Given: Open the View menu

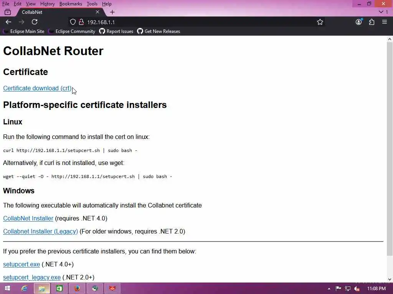Looking at the screenshot, I should coord(31,4).
